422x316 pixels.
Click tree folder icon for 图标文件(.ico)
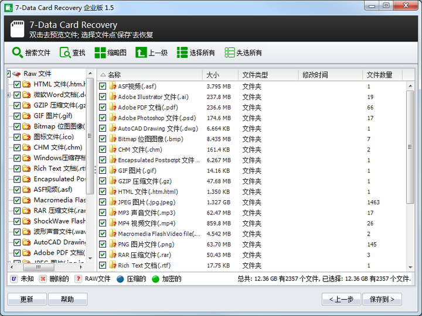26,137
